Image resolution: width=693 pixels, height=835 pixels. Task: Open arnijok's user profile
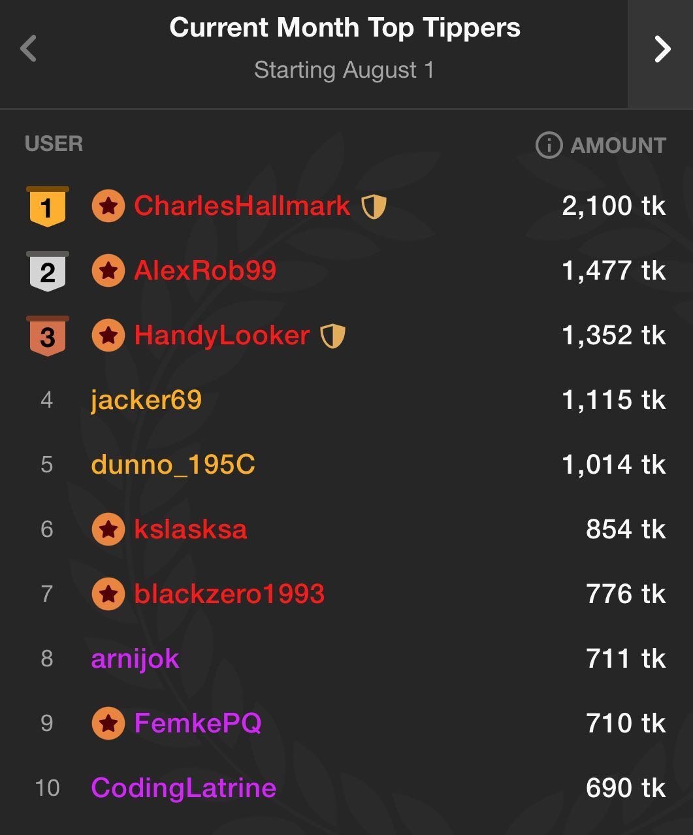[135, 659]
